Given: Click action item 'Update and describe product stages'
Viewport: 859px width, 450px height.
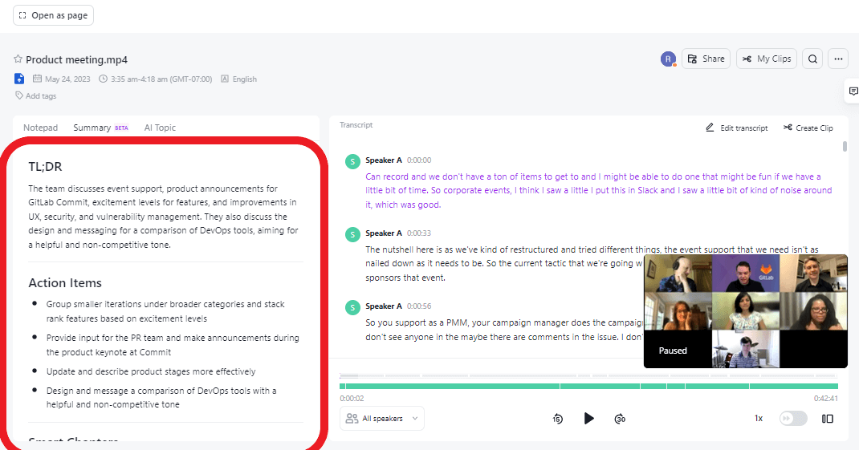Looking at the screenshot, I should (x=151, y=371).
